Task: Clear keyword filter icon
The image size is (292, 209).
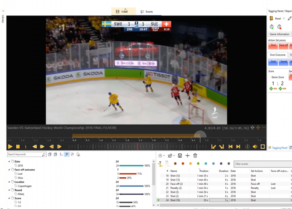Action: [x=73, y=155]
